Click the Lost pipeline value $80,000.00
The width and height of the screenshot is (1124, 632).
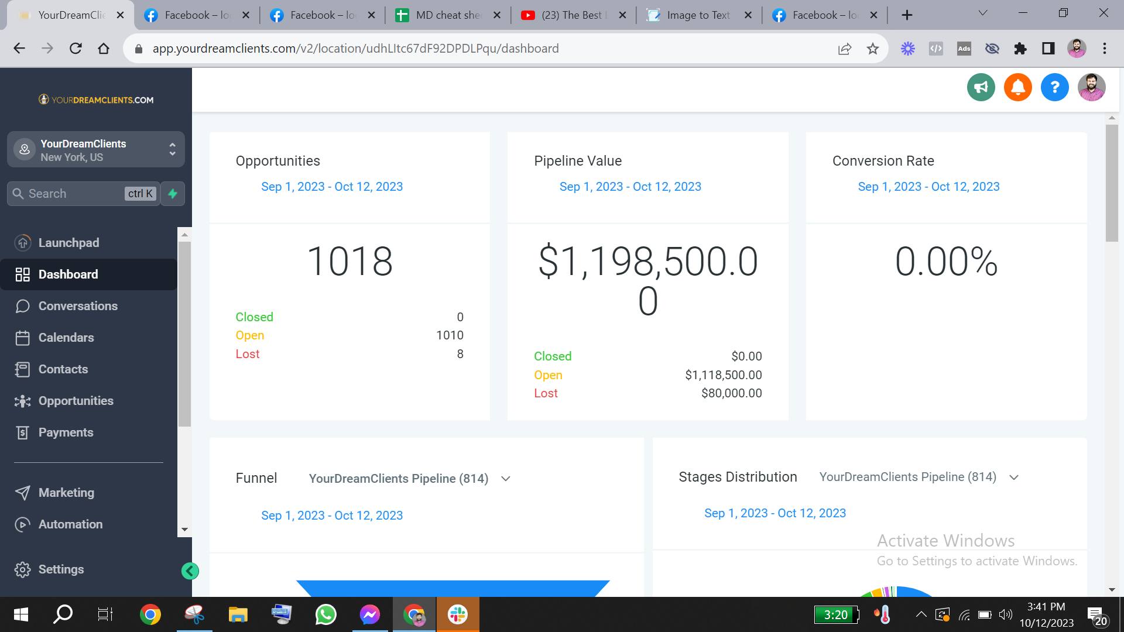(732, 393)
